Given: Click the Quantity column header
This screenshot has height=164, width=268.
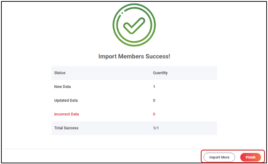Looking at the screenshot, I should 160,73.
